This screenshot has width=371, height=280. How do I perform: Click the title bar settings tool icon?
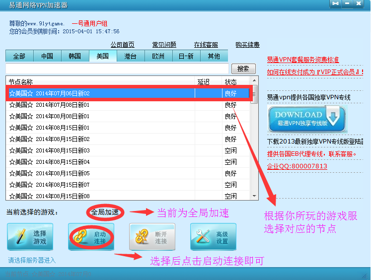coord(336,4)
